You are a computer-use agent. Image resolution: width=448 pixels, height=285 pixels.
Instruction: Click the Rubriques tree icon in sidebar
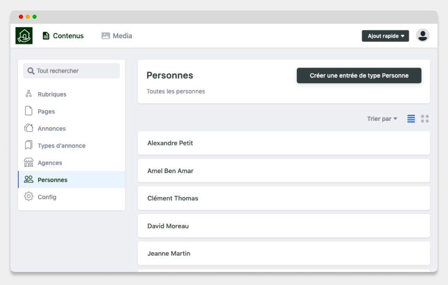[x=29, y=95]
